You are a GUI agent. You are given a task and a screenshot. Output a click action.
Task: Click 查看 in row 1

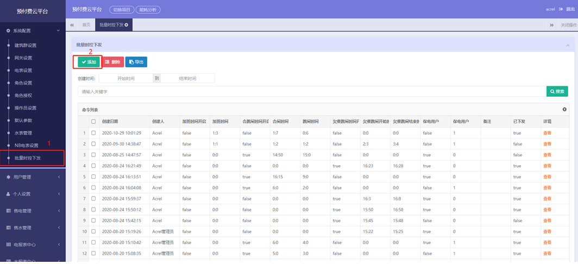pyautogui.click(x=547, y=133)
